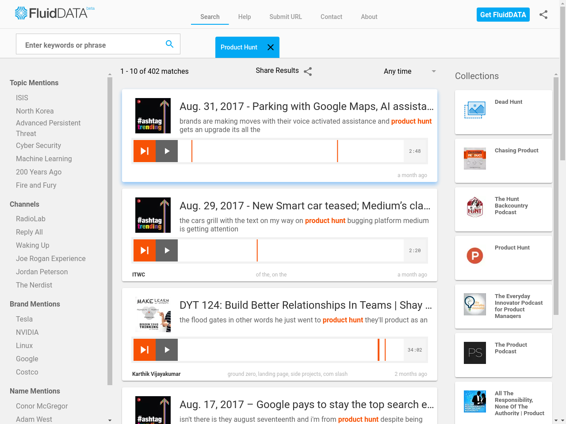Play the Aug. 29, 2017 episode
Image resolution: width=566 pixels, height=424 pixels.
[167, 250]
